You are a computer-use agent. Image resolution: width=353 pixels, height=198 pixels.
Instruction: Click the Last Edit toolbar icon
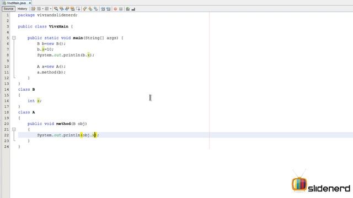(33, 9)
